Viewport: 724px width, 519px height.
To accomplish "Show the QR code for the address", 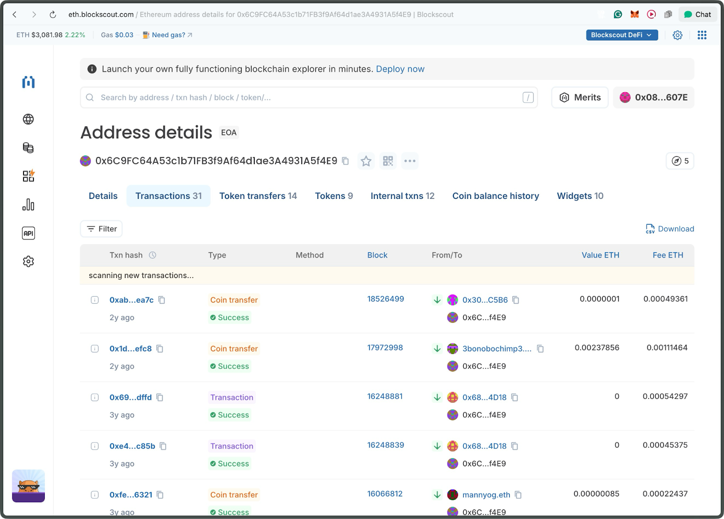I will (x=388, y=161).
